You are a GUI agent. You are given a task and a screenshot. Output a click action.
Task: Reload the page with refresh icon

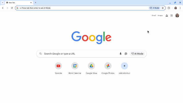[x=12, y=8]
